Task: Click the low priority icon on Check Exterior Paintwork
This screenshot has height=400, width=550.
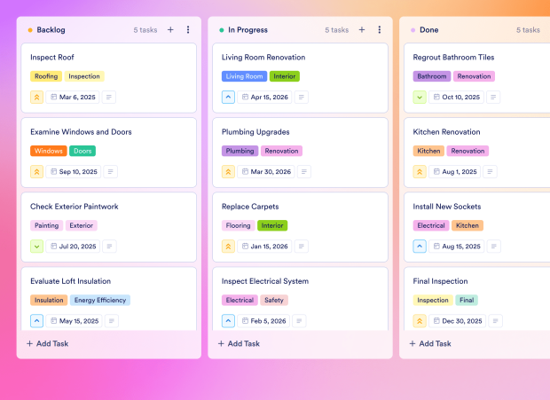Action: (37, 246)
